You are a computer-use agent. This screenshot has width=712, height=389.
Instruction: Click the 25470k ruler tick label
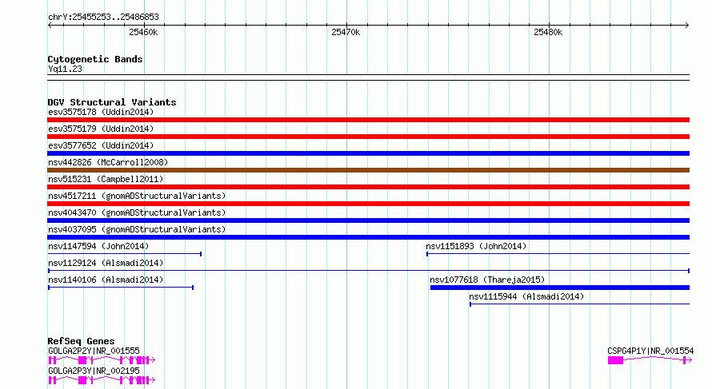point(346,32)
